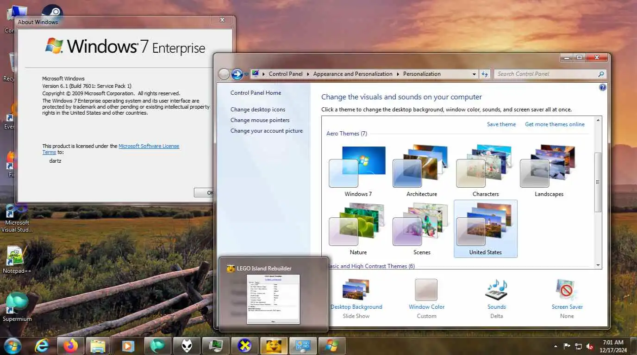Open Control Panel Home link
This screenshot has height=355, width=637.
pyautogui.click(x=256, y=93)
